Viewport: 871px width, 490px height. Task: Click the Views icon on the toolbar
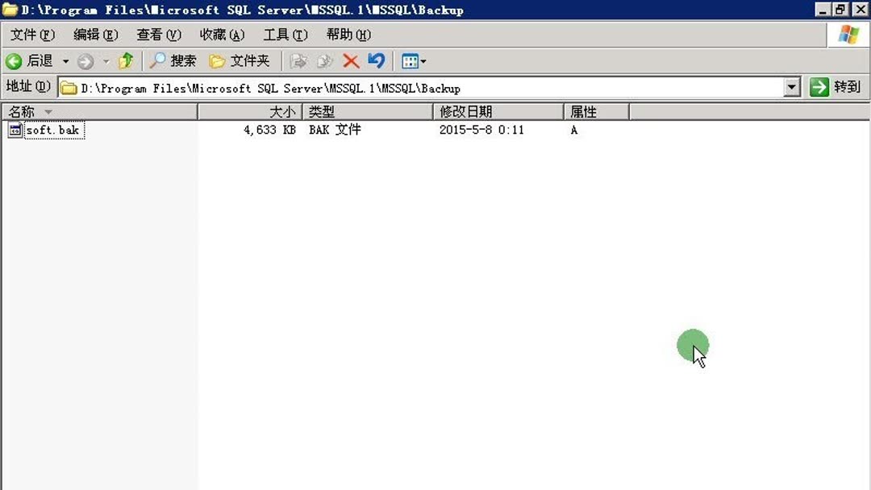point(409,60)
